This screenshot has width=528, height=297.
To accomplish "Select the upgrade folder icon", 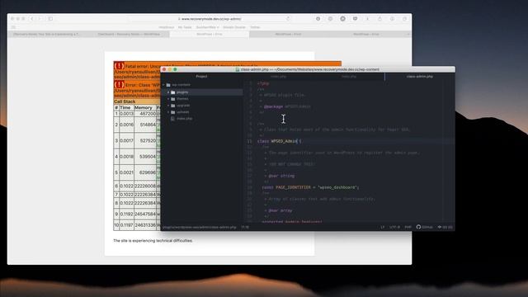I will pos(172,106).
